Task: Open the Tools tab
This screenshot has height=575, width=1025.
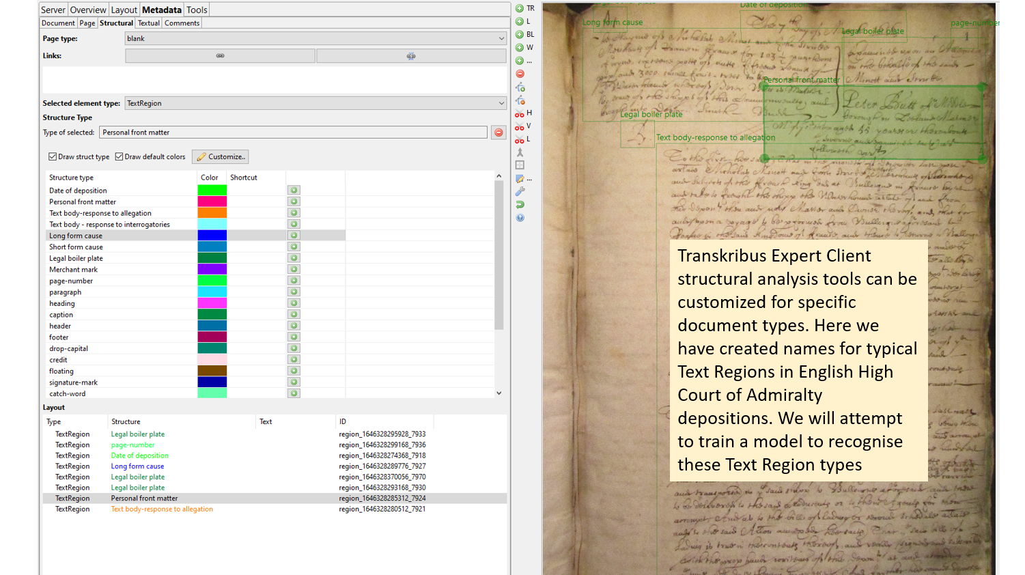Action: [197, 10]
